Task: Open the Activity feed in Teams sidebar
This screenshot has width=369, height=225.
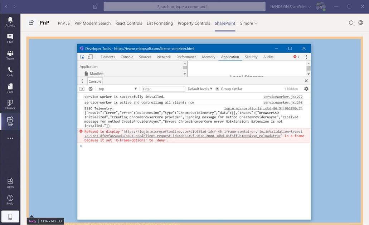Action: point(10,21)
